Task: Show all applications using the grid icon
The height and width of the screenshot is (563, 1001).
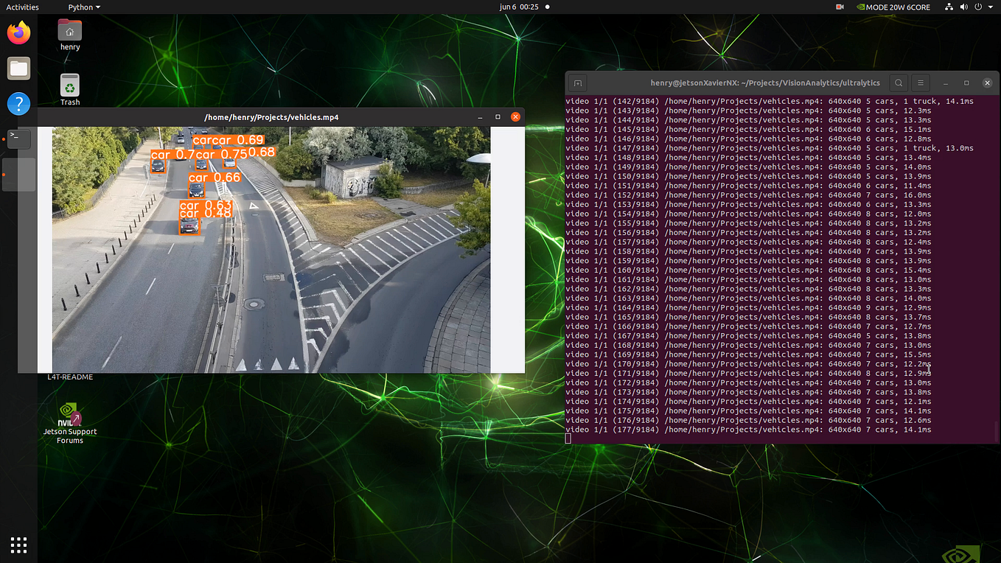Action: pyautogui.click(x=18, y=545)
